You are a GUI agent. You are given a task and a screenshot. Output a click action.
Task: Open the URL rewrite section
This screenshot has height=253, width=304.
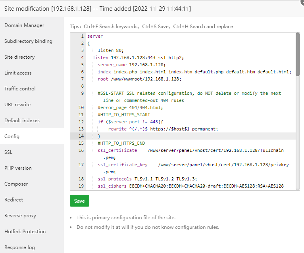point(17,105)
